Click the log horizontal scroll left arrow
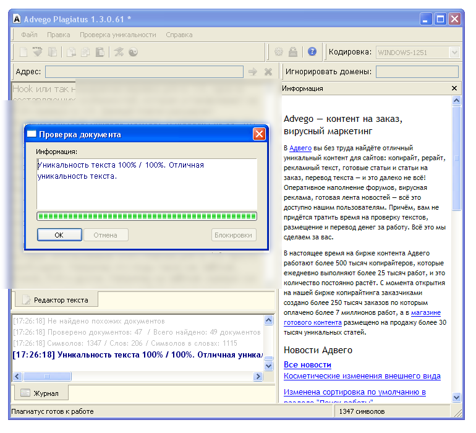This screenshot has height=433, width=476. click(17, 377)
